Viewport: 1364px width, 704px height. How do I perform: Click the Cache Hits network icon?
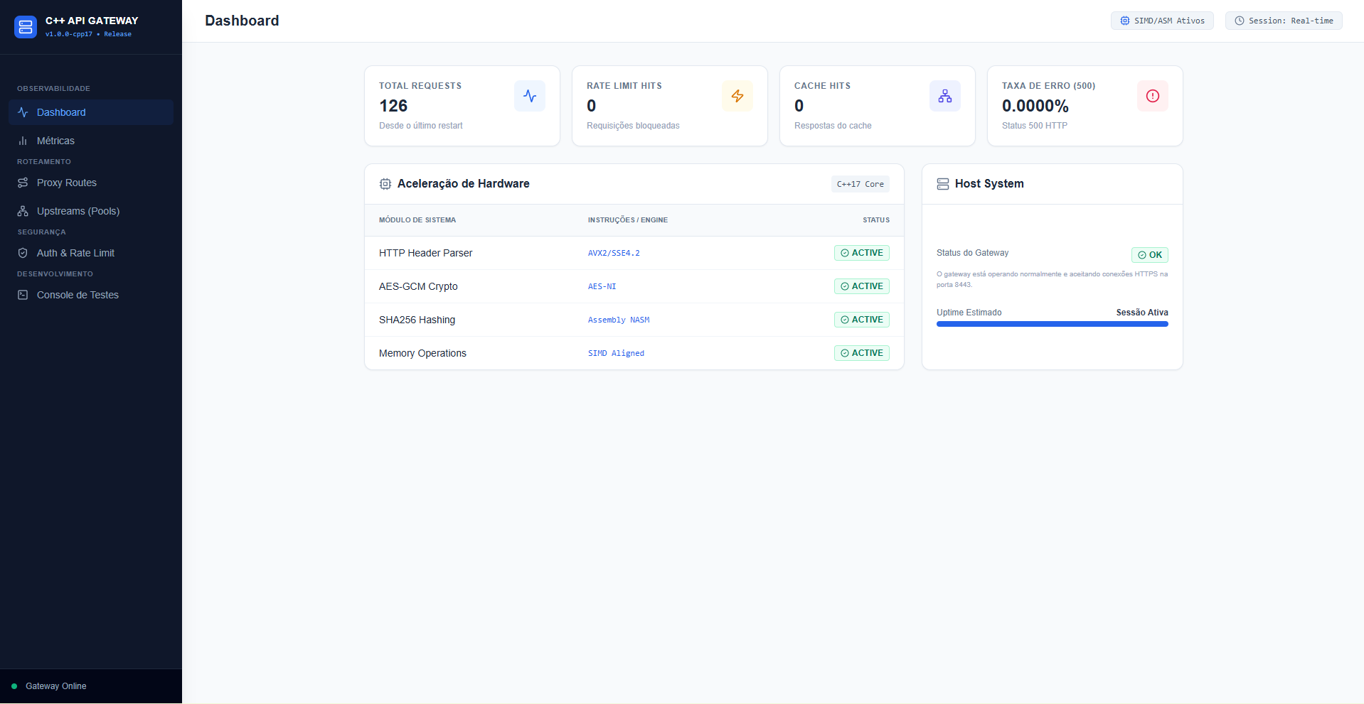(x=945, y=96)
